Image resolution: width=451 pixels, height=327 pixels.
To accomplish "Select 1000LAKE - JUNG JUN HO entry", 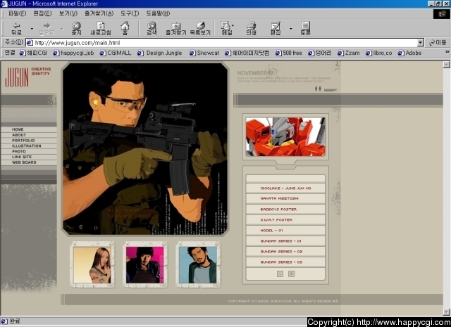I will (285, 188).
